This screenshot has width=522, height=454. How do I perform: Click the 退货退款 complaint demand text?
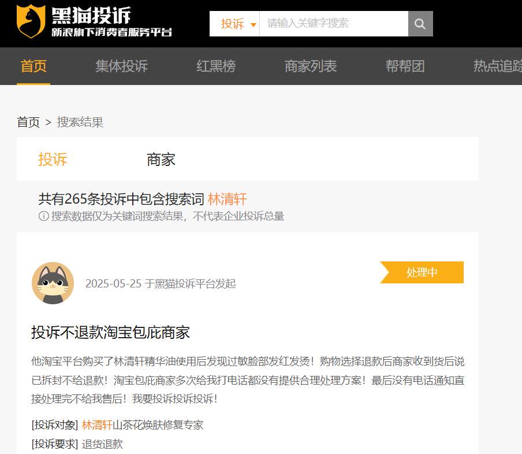102,444
